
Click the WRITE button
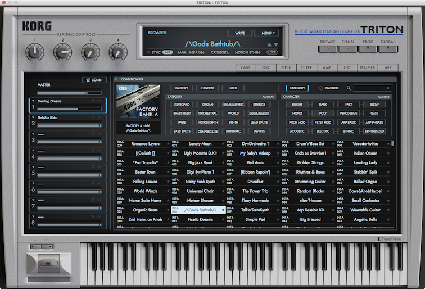point(240,33)
